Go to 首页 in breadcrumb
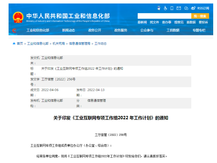Screen dimensions: 217x163 [x=20, y=44]
